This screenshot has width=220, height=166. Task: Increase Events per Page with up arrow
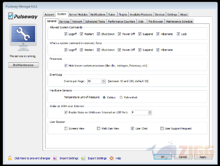coord(104,80)
